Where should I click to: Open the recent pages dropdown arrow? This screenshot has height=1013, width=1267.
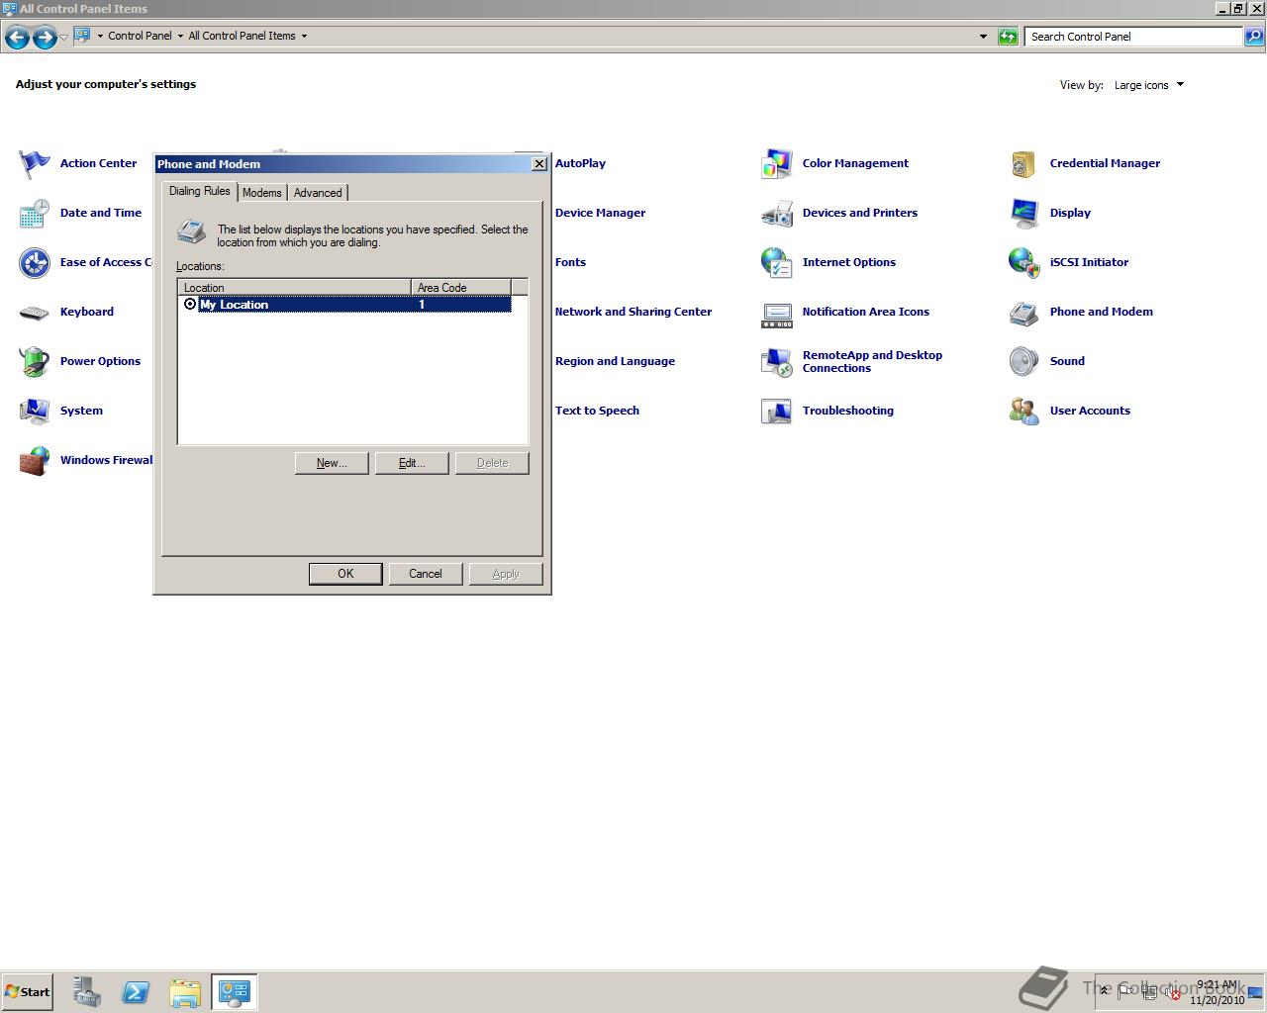[64, 38]
